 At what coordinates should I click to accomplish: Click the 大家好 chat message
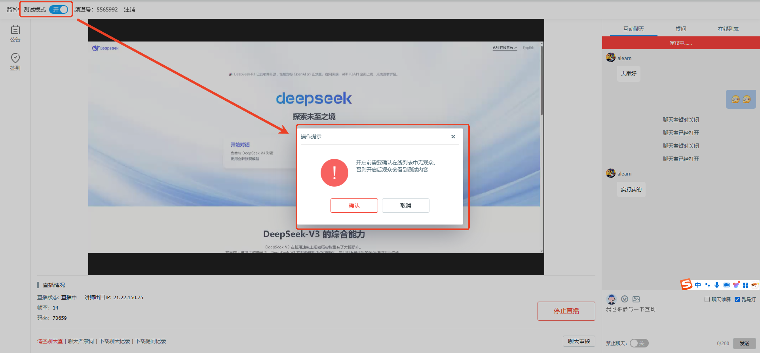[629, 74]
